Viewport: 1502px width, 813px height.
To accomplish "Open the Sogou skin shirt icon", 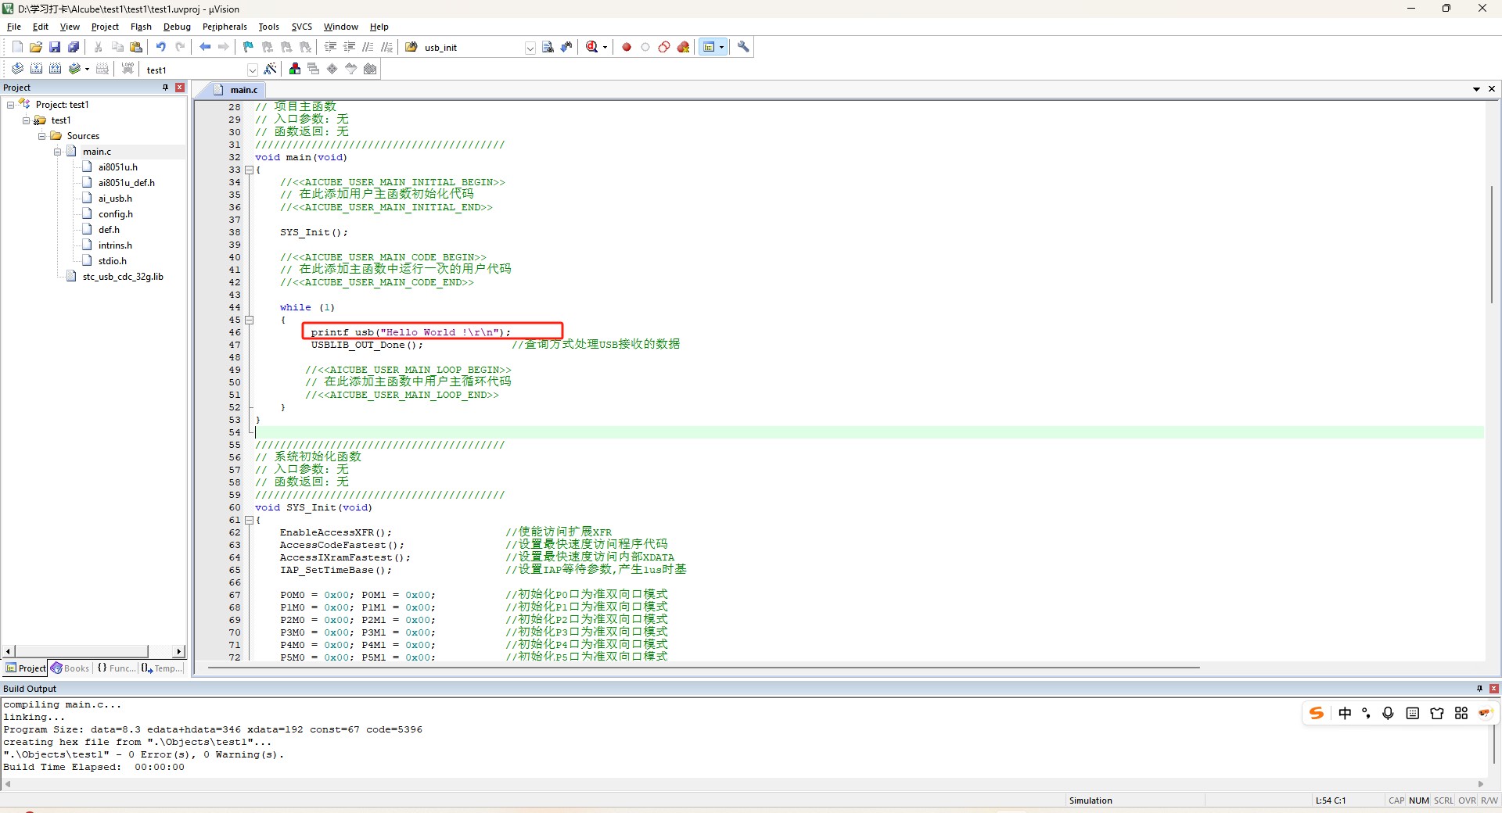I will tap(1437, 713).
